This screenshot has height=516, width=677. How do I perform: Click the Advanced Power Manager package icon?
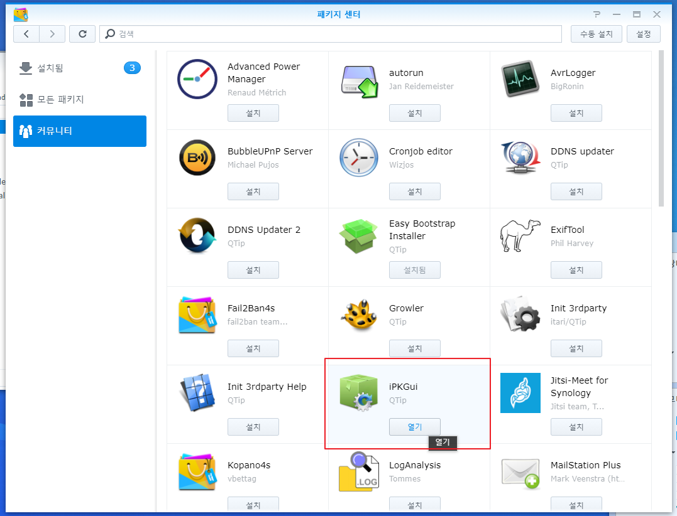click(197, 79)
